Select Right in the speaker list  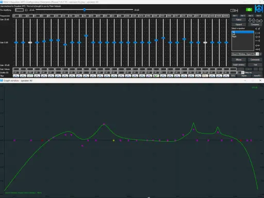(x=243, y=37)
